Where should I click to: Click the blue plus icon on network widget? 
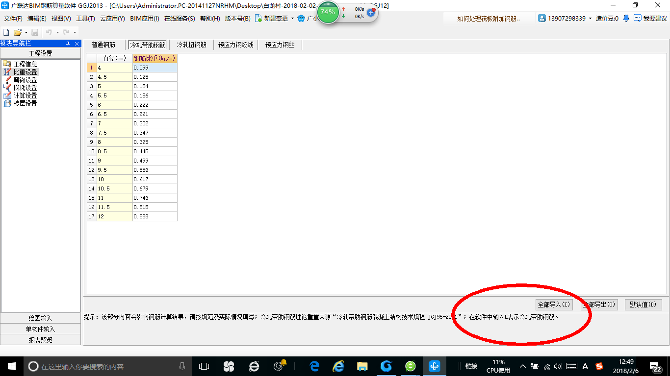point(371,12)
